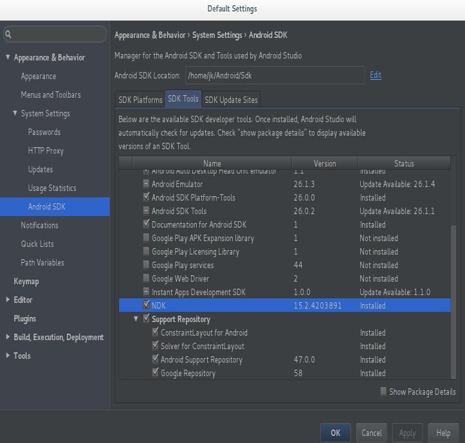The height and width of the screenshot is (443, 465).
Task: Sort the table by Name column
Action: point(212,163)
